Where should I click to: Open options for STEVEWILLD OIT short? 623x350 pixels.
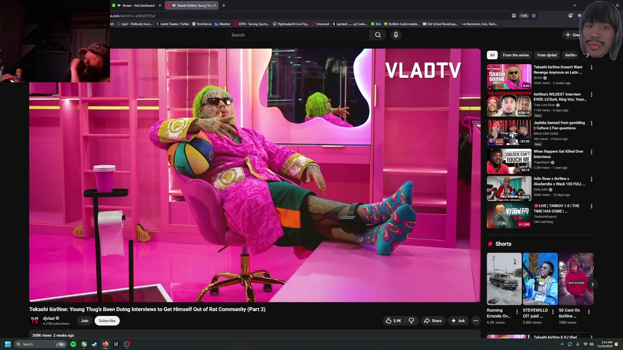pyautogui.click(x=553, y=312)
